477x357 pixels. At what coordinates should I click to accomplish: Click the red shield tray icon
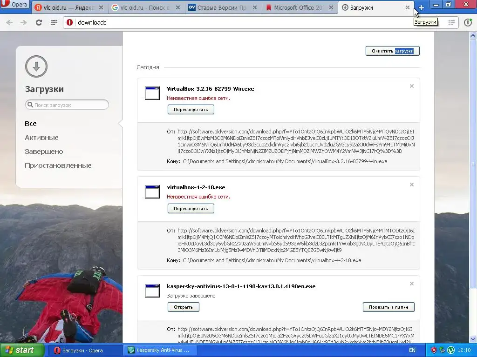[x=434, y=350]
